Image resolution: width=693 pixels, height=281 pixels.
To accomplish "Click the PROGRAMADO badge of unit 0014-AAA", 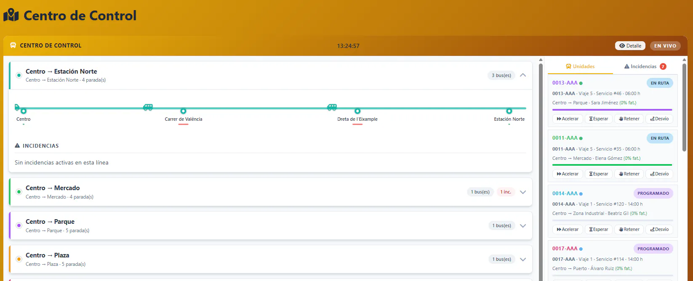I will point(653,194).
